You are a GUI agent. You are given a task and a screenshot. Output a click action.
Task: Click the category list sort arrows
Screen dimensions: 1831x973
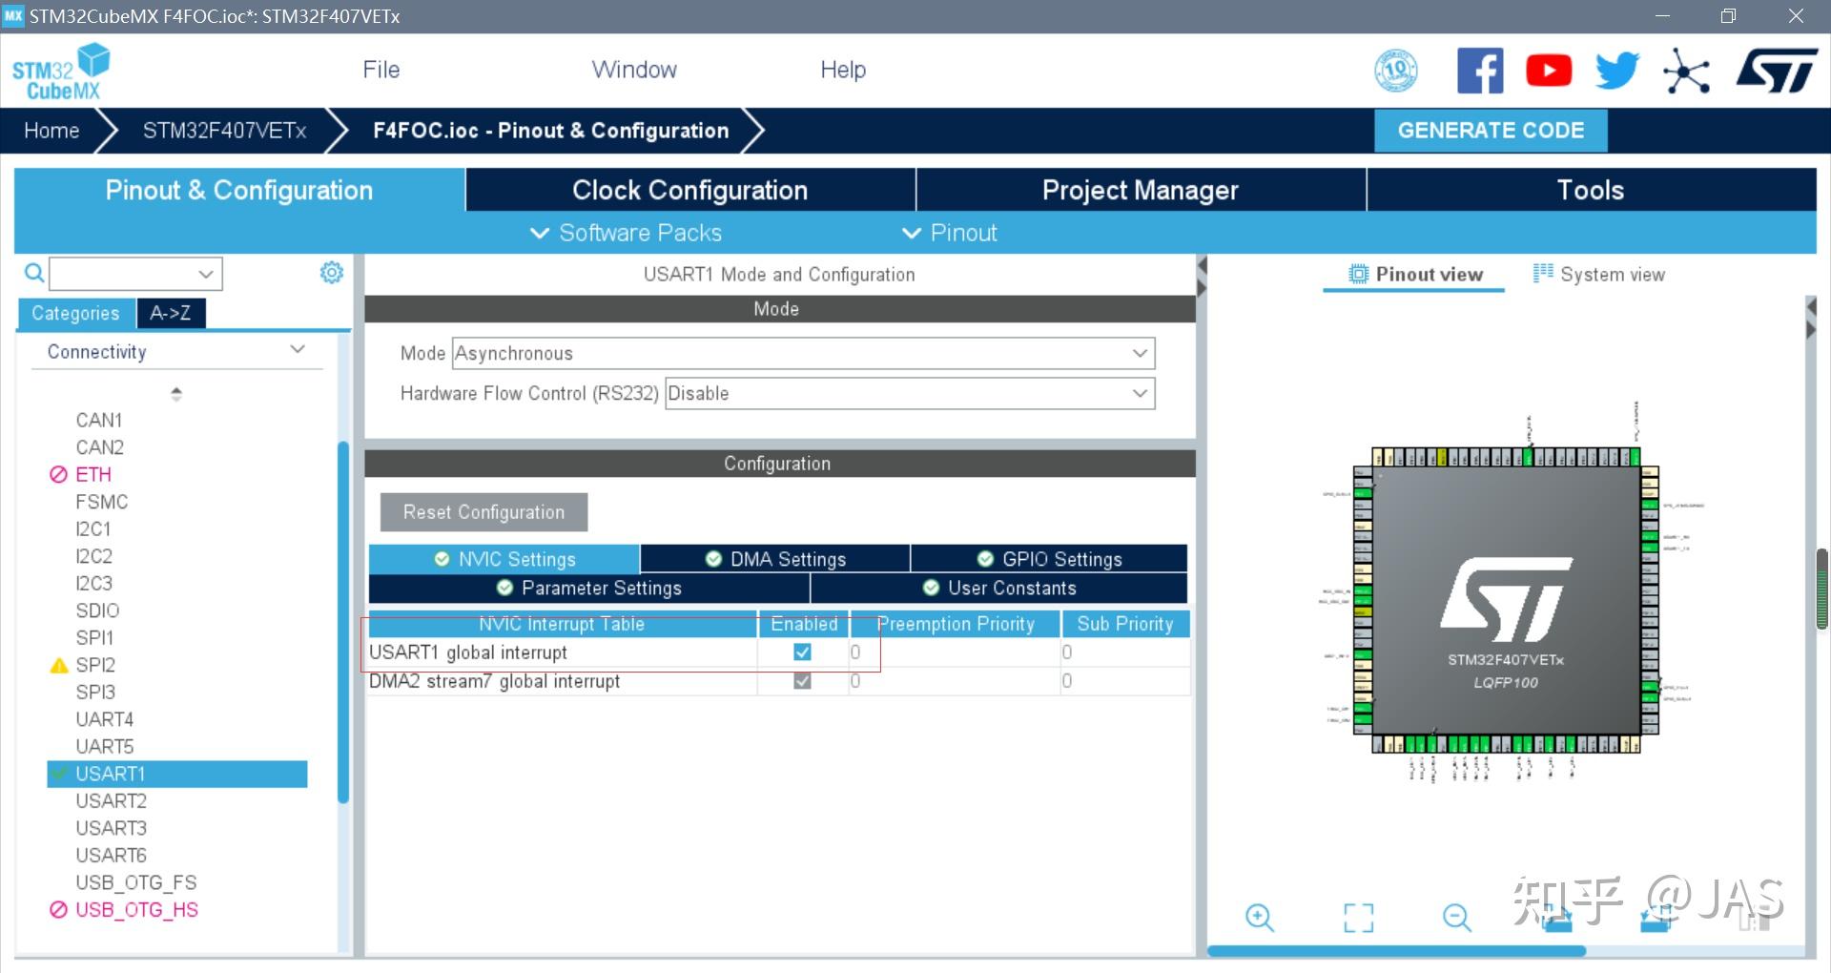pyautogui.click(x=176, y=393)
